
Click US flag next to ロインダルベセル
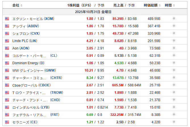pyautogui.click(x=7, y=107)
